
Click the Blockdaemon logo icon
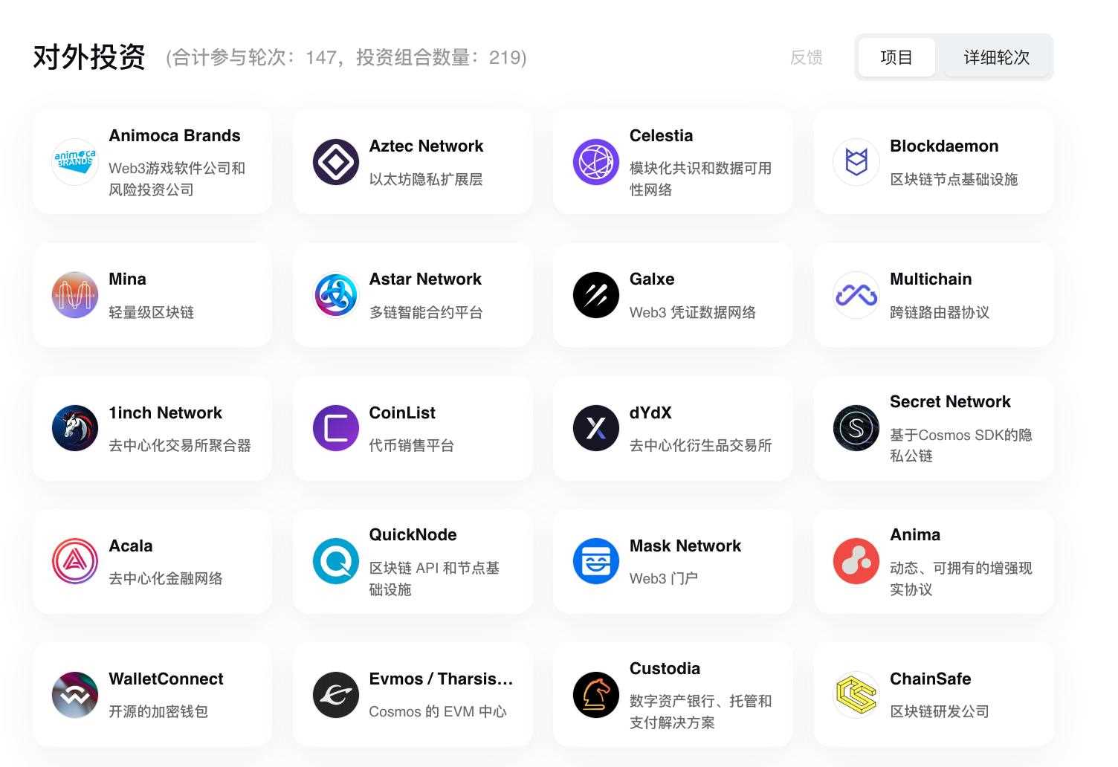pyautogui.click(x=856, y=161)
